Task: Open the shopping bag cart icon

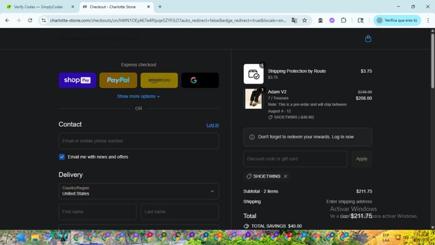Action: tap(368, 39)
